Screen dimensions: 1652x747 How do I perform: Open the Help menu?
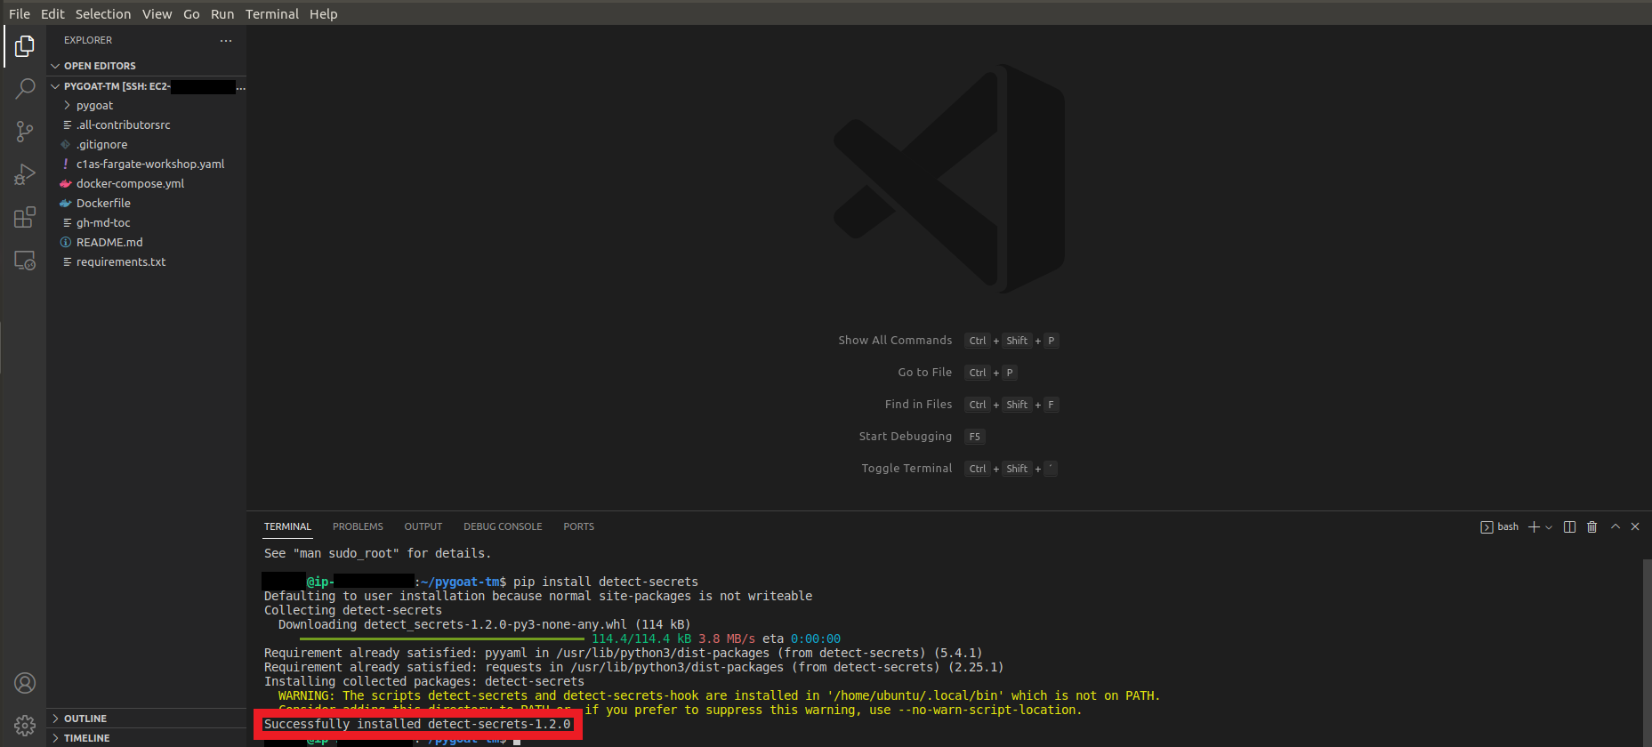[x=324, y=13]
